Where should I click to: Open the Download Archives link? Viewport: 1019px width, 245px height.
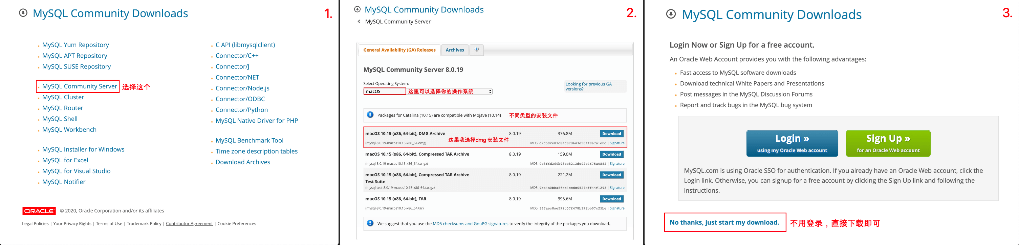pyautogui.click(x=243, y=162)
